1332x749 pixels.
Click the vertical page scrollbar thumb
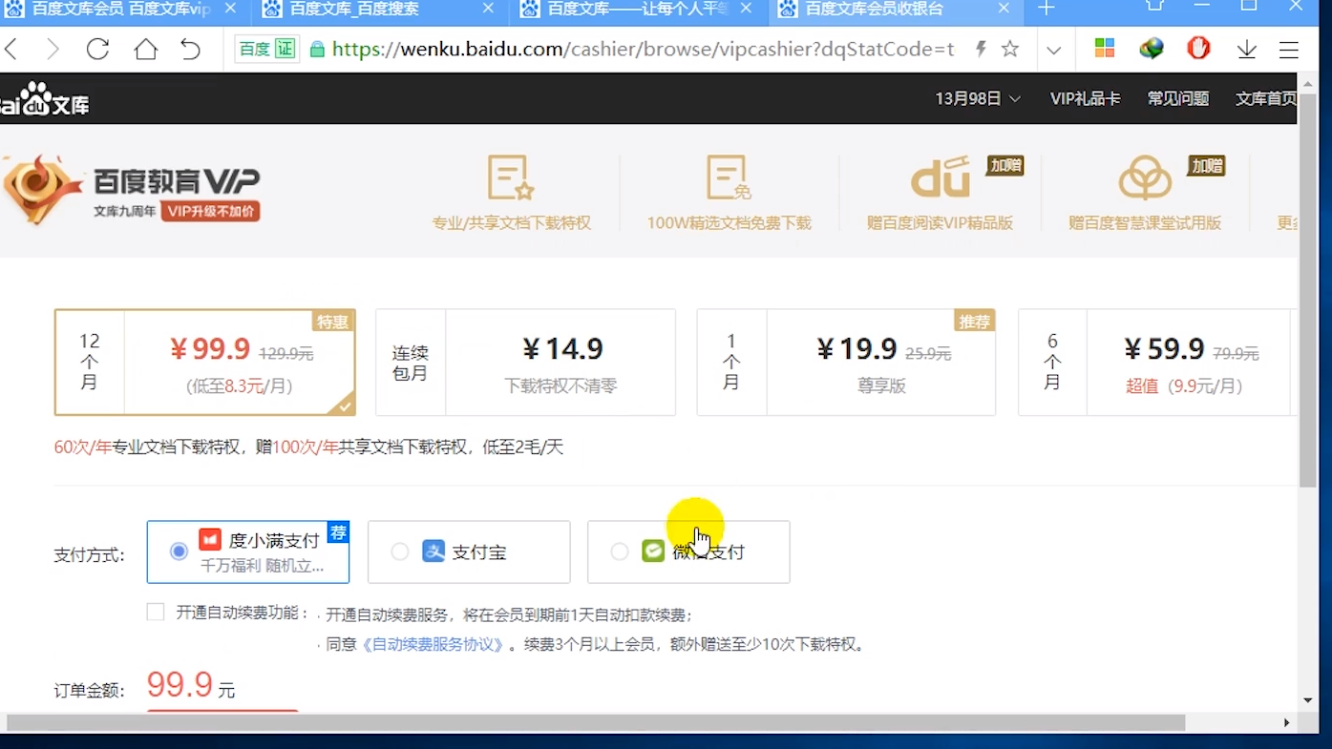tap(1307, 291)
